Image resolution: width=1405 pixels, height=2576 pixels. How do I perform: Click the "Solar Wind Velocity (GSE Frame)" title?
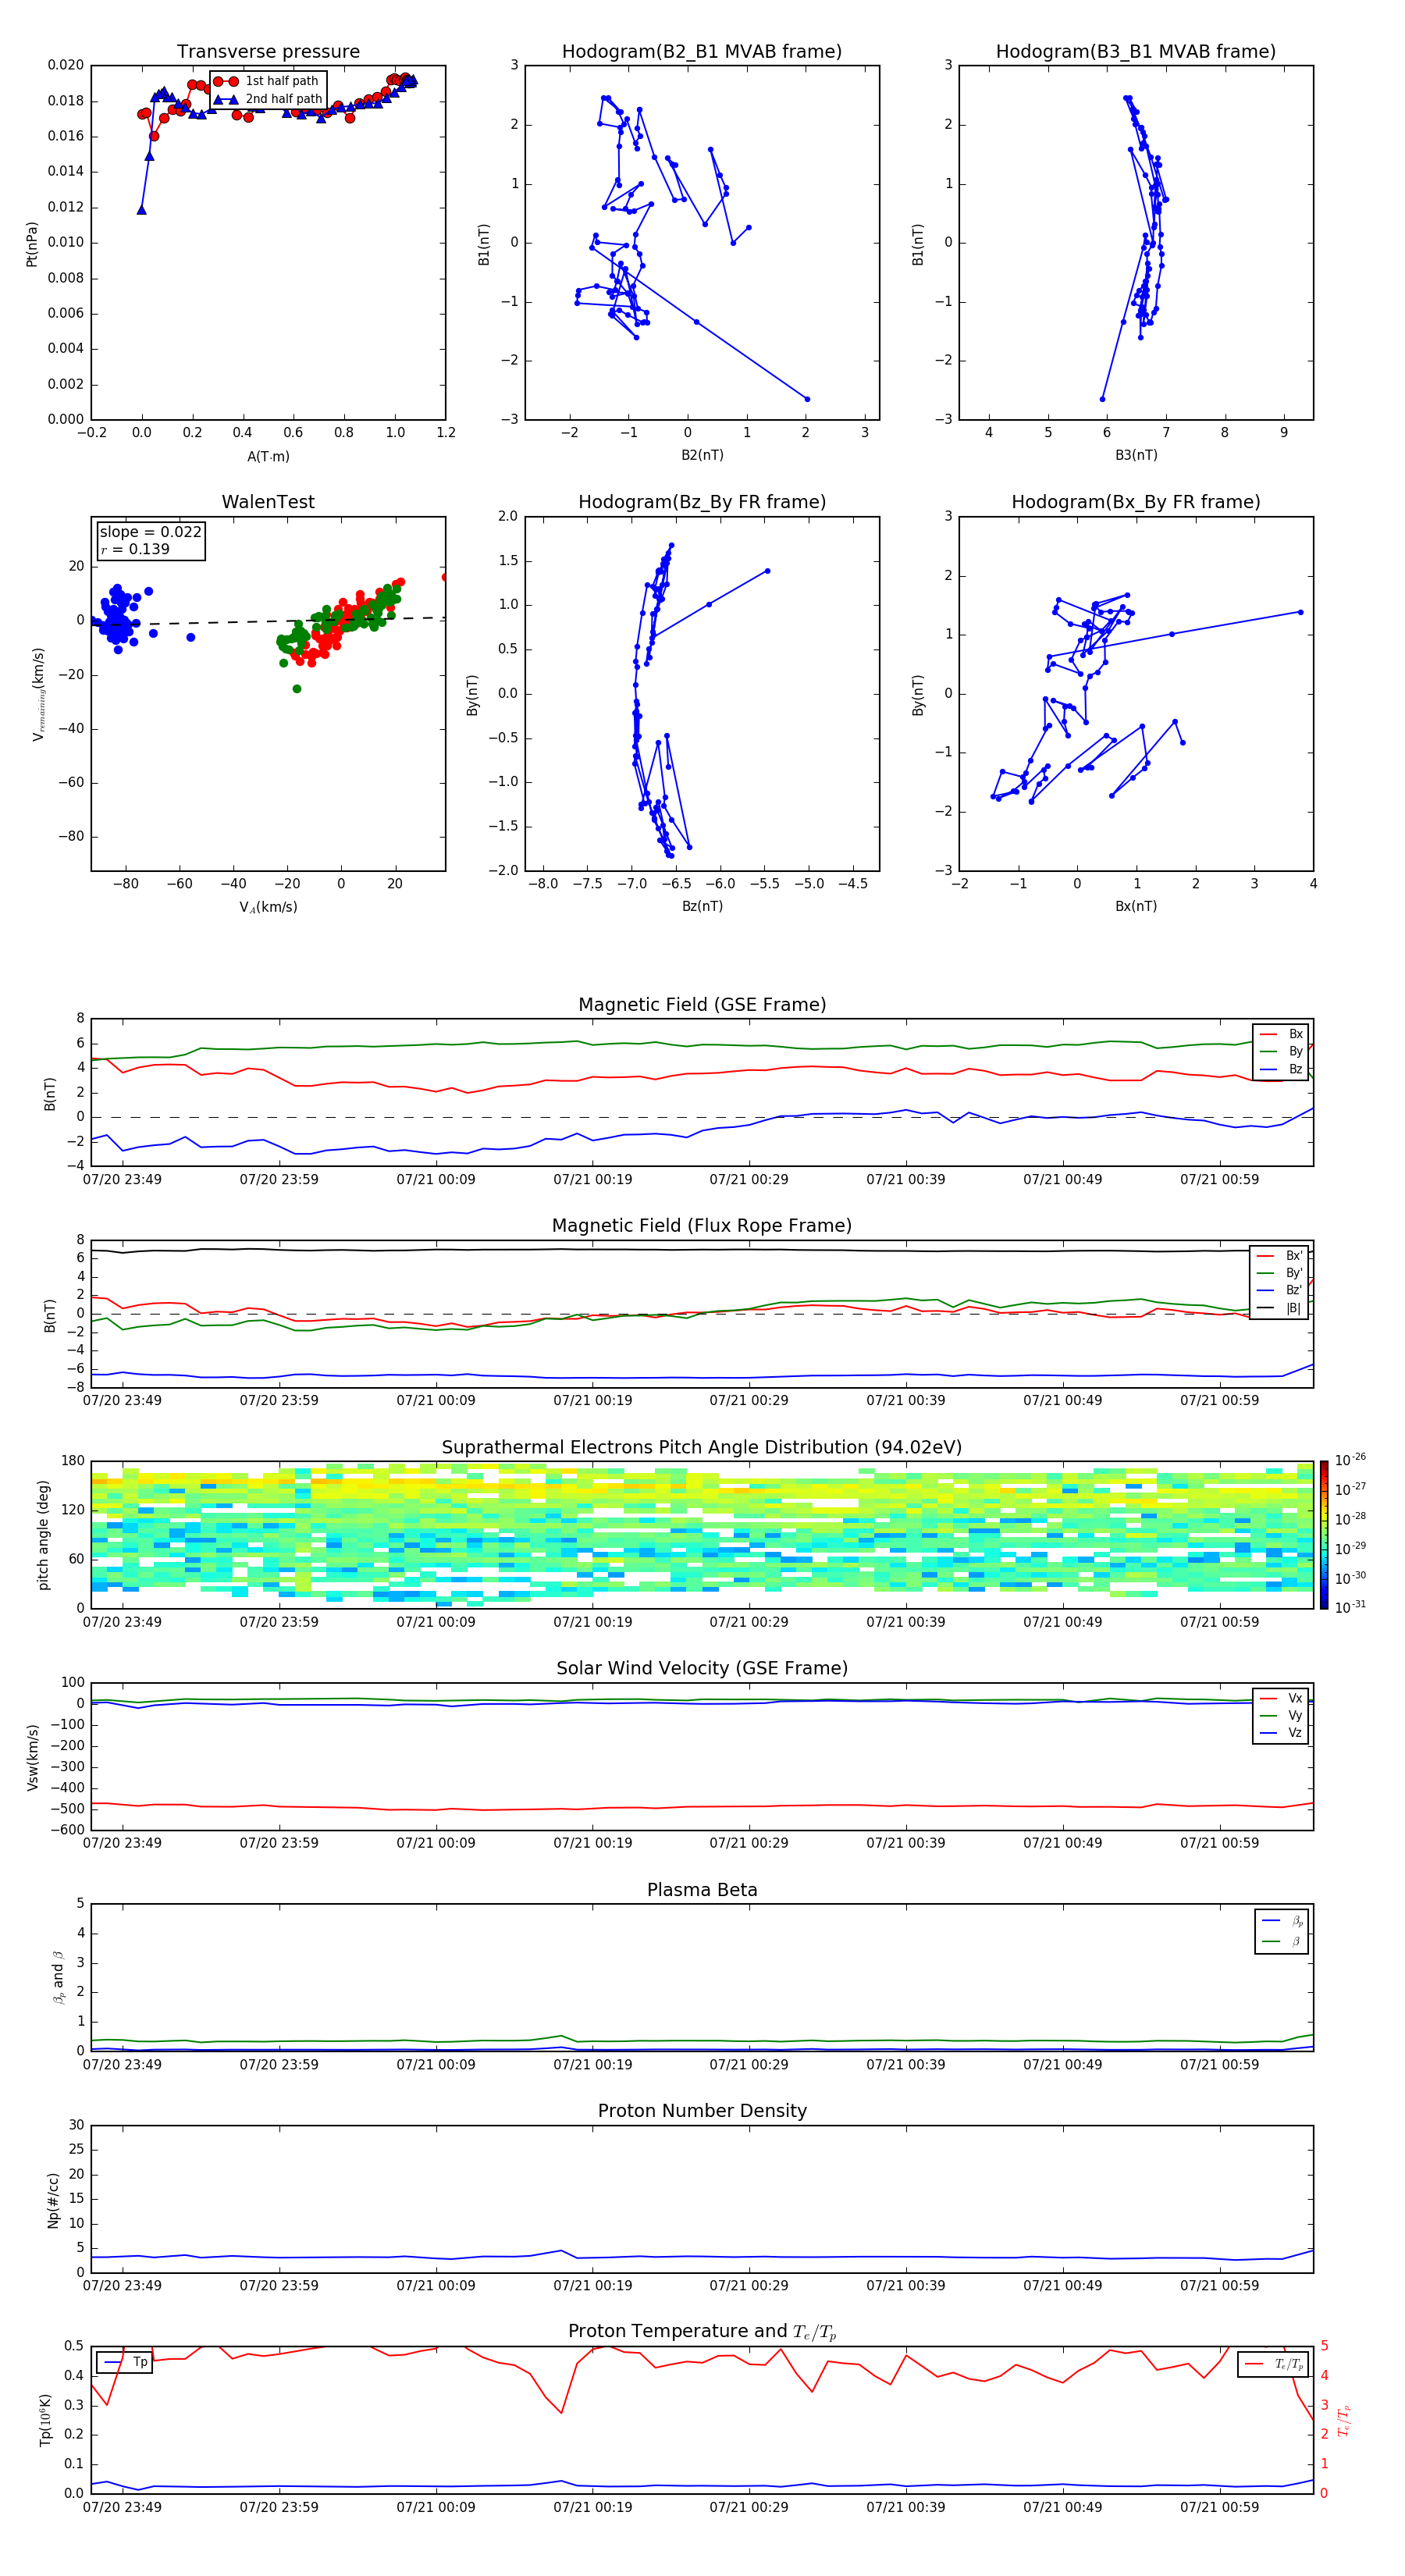point(702,1668)
